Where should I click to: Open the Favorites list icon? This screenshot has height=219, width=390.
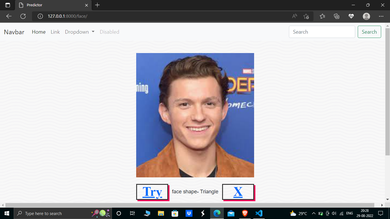pos(323,16)
